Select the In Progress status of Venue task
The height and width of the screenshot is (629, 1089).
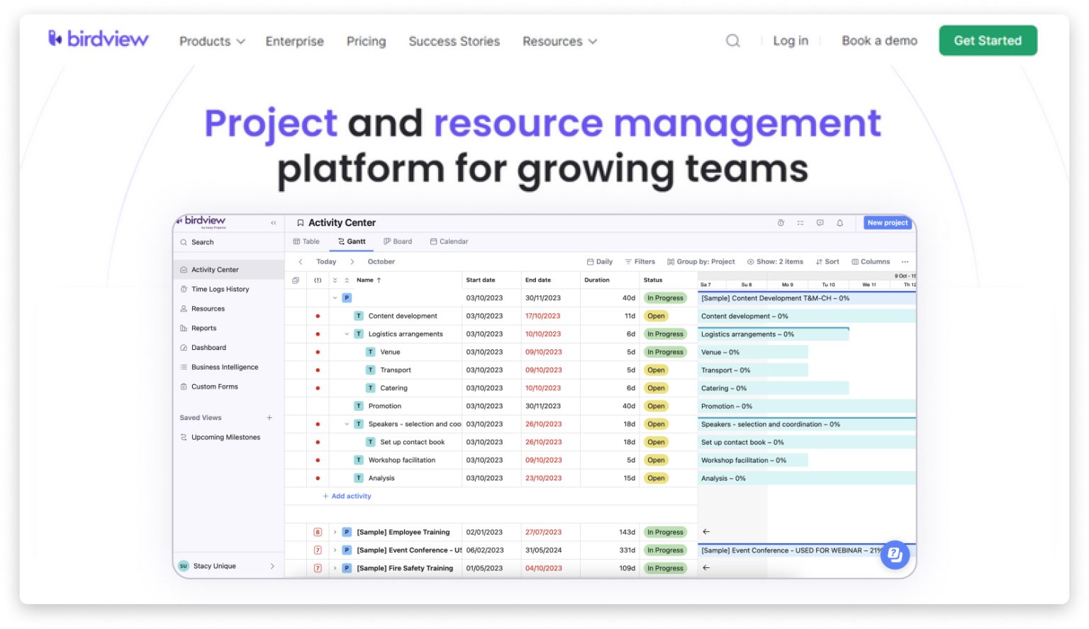click(x=665, y=351)
